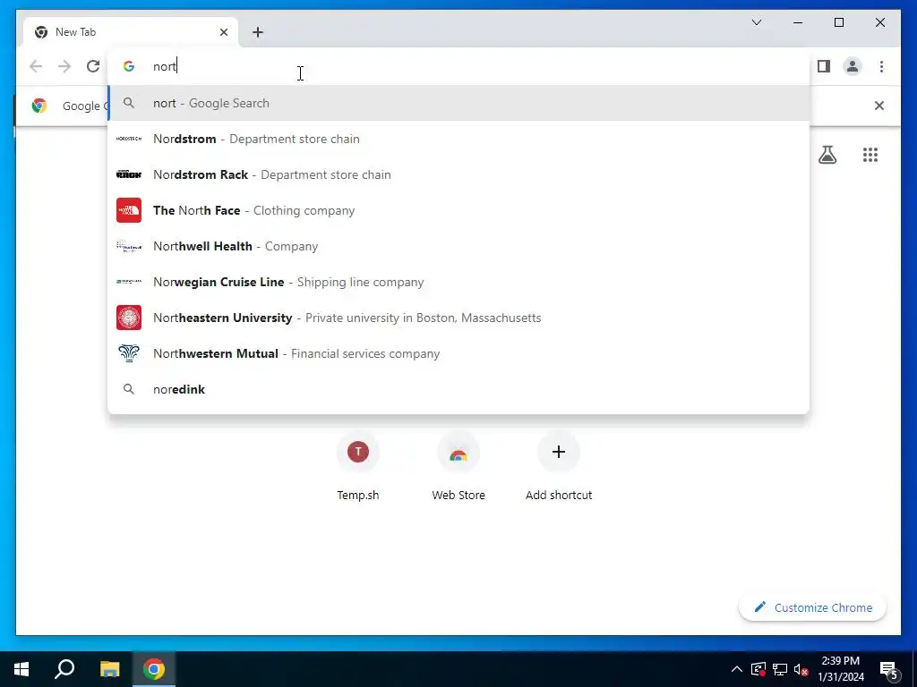The width and height of the screenshot is (917, 687).
Task: Open the Google apps grid
Action: click(x=870, y=155)
